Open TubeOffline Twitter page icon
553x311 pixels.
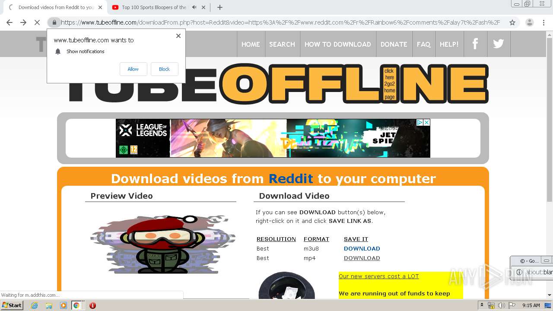click(x=499, y=44)
